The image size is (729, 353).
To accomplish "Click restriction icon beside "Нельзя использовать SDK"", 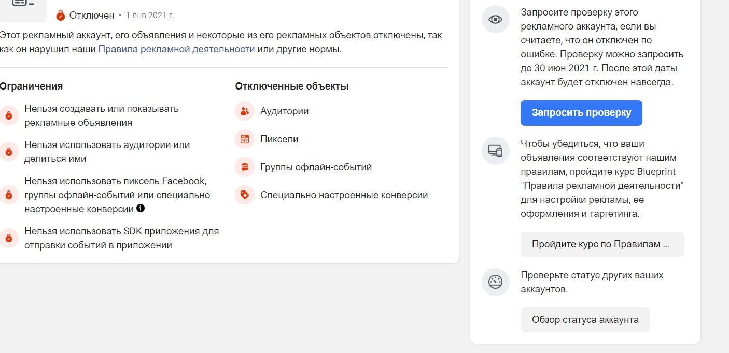I will (8, 238).
